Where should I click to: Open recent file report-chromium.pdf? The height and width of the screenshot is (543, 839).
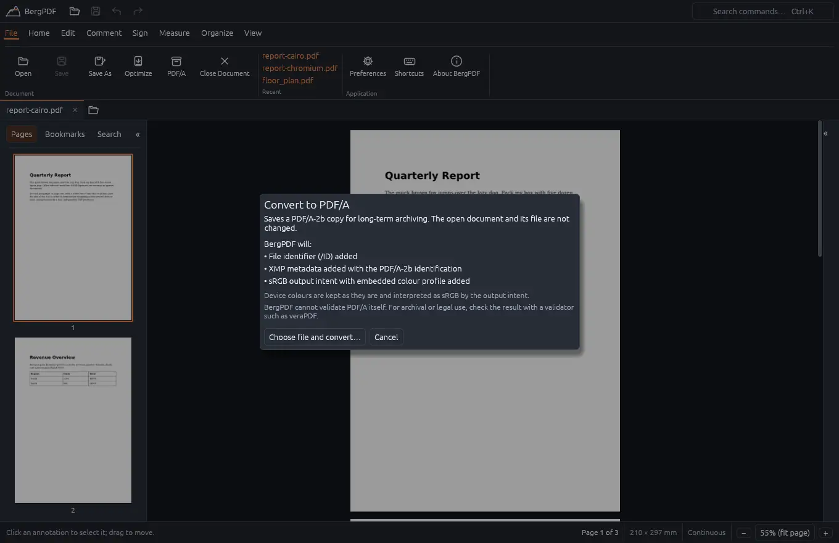300,68
